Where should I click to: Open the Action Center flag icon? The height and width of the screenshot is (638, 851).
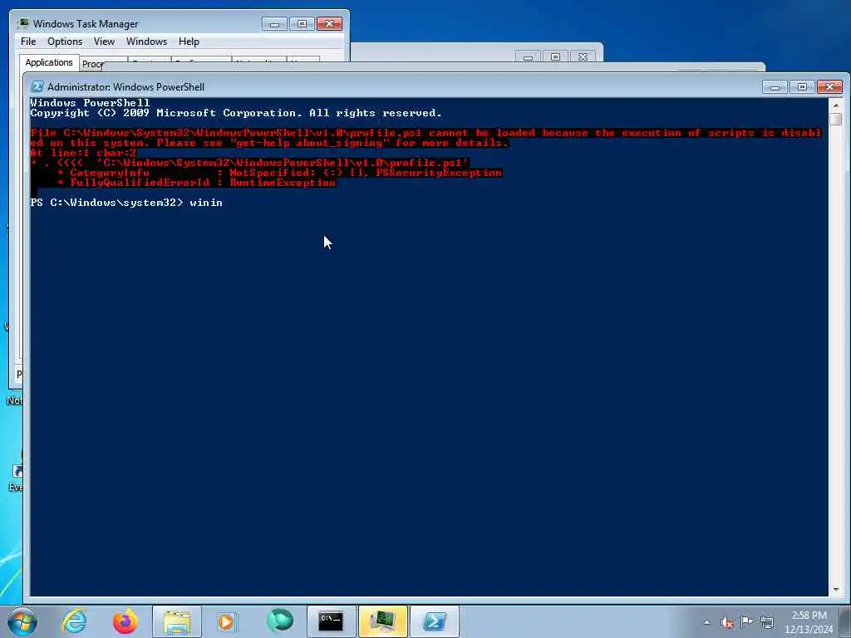[x=747, y=622]
